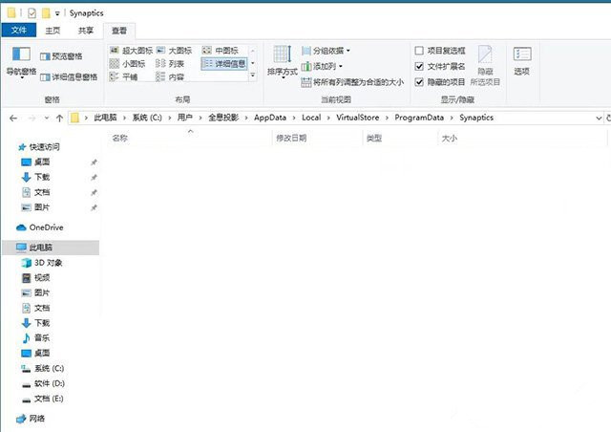611x432 pixels.
Task: Expand the layout gallery more arrow
Action: point(253,76)
